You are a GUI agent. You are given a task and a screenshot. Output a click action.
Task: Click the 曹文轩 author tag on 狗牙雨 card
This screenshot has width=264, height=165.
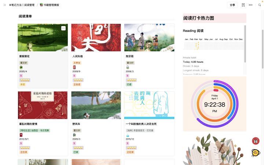(x=130, y=63)
